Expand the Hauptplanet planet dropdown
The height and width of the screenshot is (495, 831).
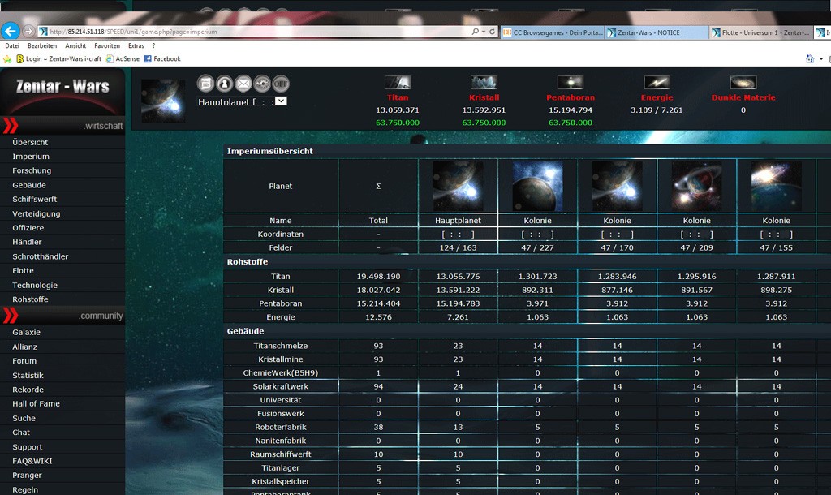281,101
